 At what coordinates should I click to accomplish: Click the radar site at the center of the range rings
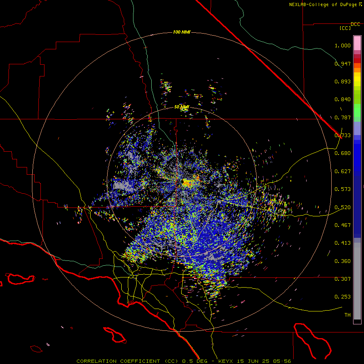182,182
